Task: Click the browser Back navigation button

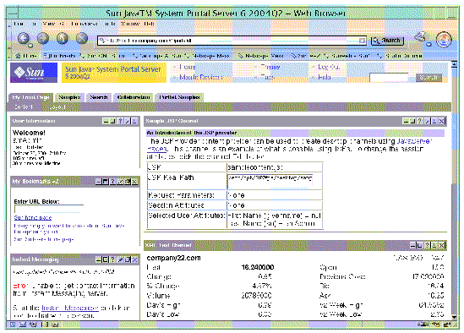Action: (x=23, y=38)
